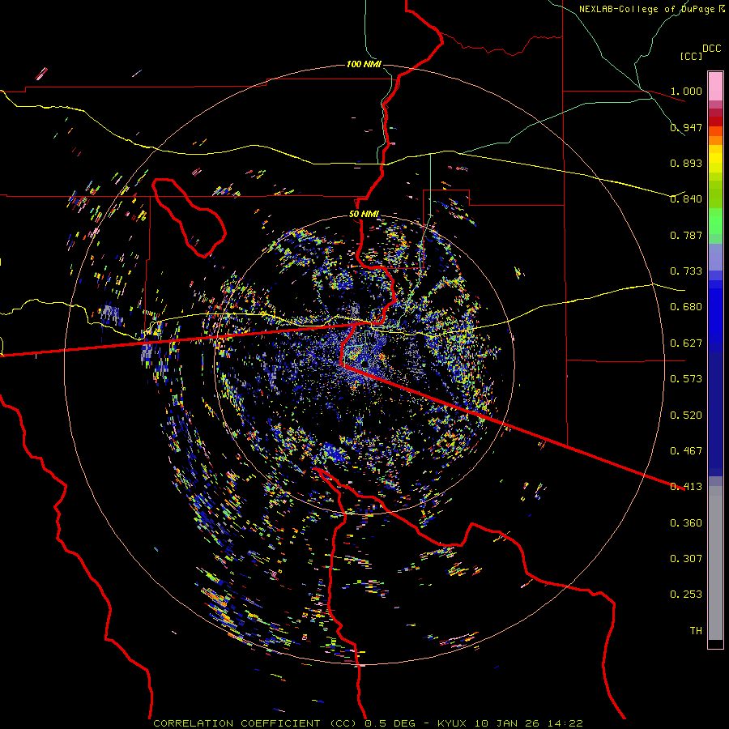This screenshot has width=729, height=729.
Task: Click the CORRELATION COEFFICIENT (CC) caption
Action: (x=255, y=723)
